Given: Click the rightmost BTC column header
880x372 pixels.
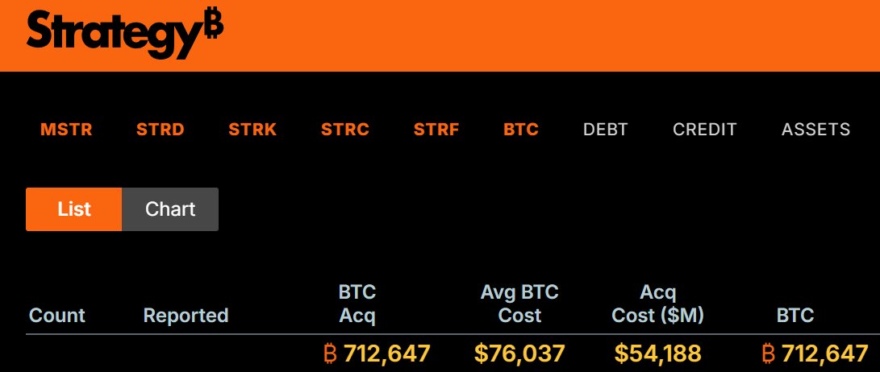Looking at the screenshot, I should tap(795, 316).
